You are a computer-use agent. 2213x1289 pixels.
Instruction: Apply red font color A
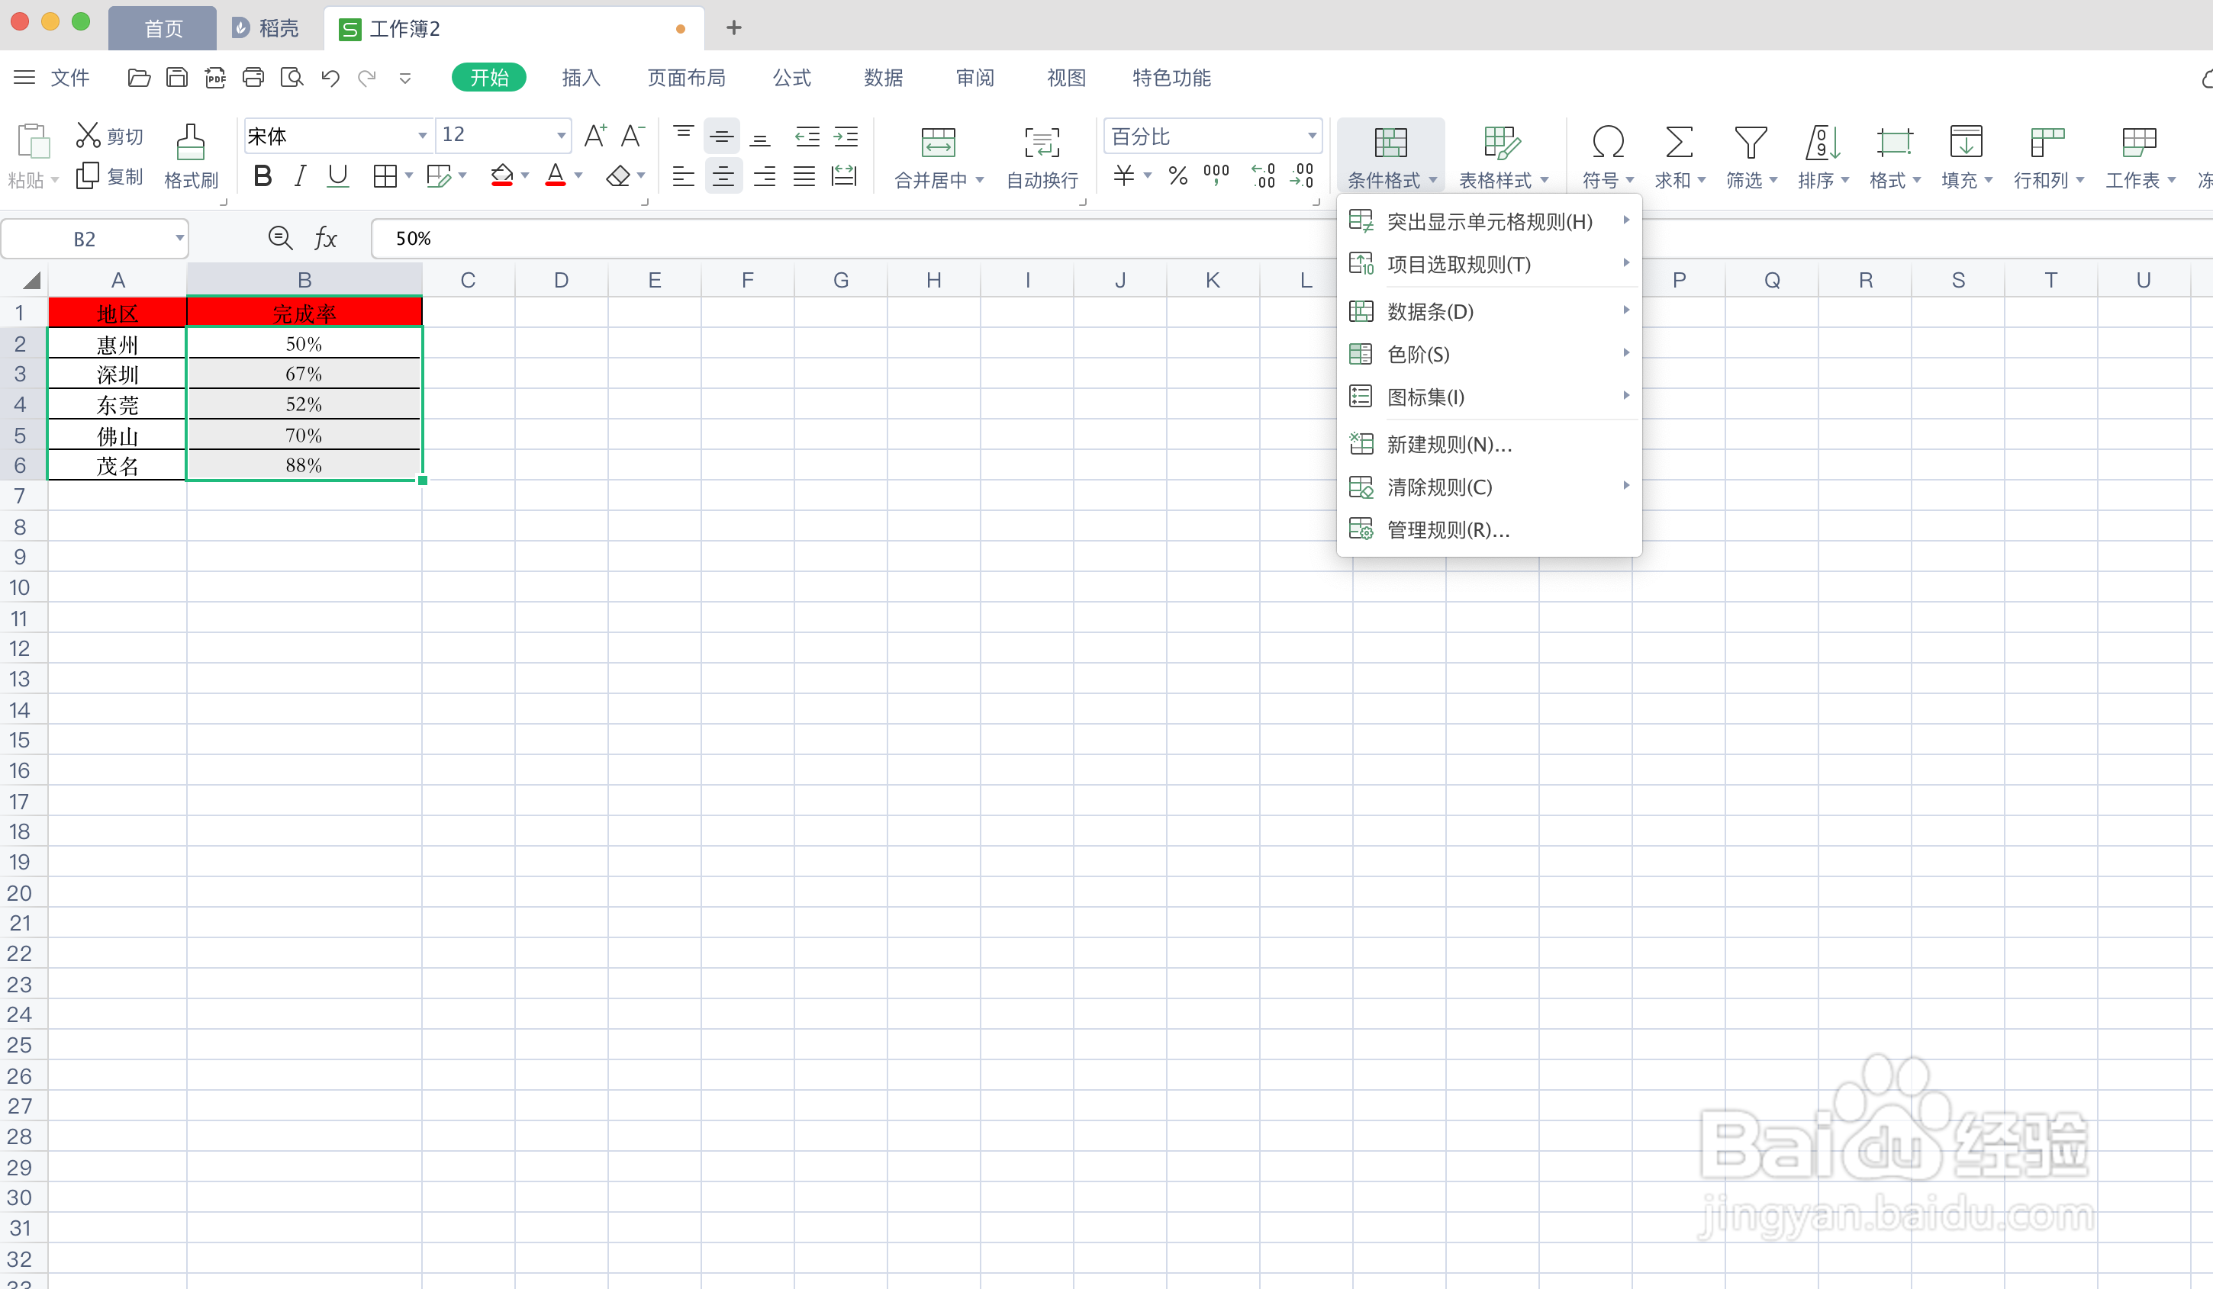[555, 176]
